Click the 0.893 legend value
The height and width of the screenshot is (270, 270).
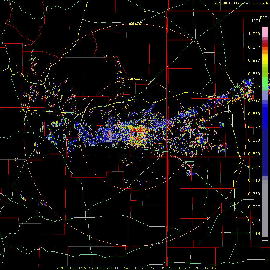[x=254, y=60]
